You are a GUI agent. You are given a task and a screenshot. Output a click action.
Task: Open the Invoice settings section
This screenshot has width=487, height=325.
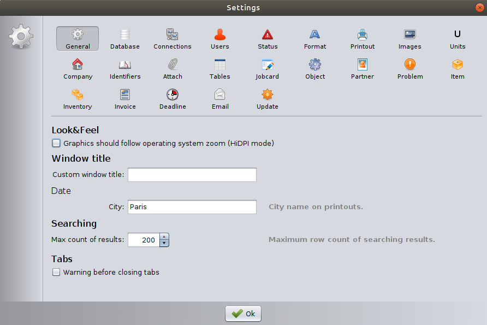pos(125,99)
